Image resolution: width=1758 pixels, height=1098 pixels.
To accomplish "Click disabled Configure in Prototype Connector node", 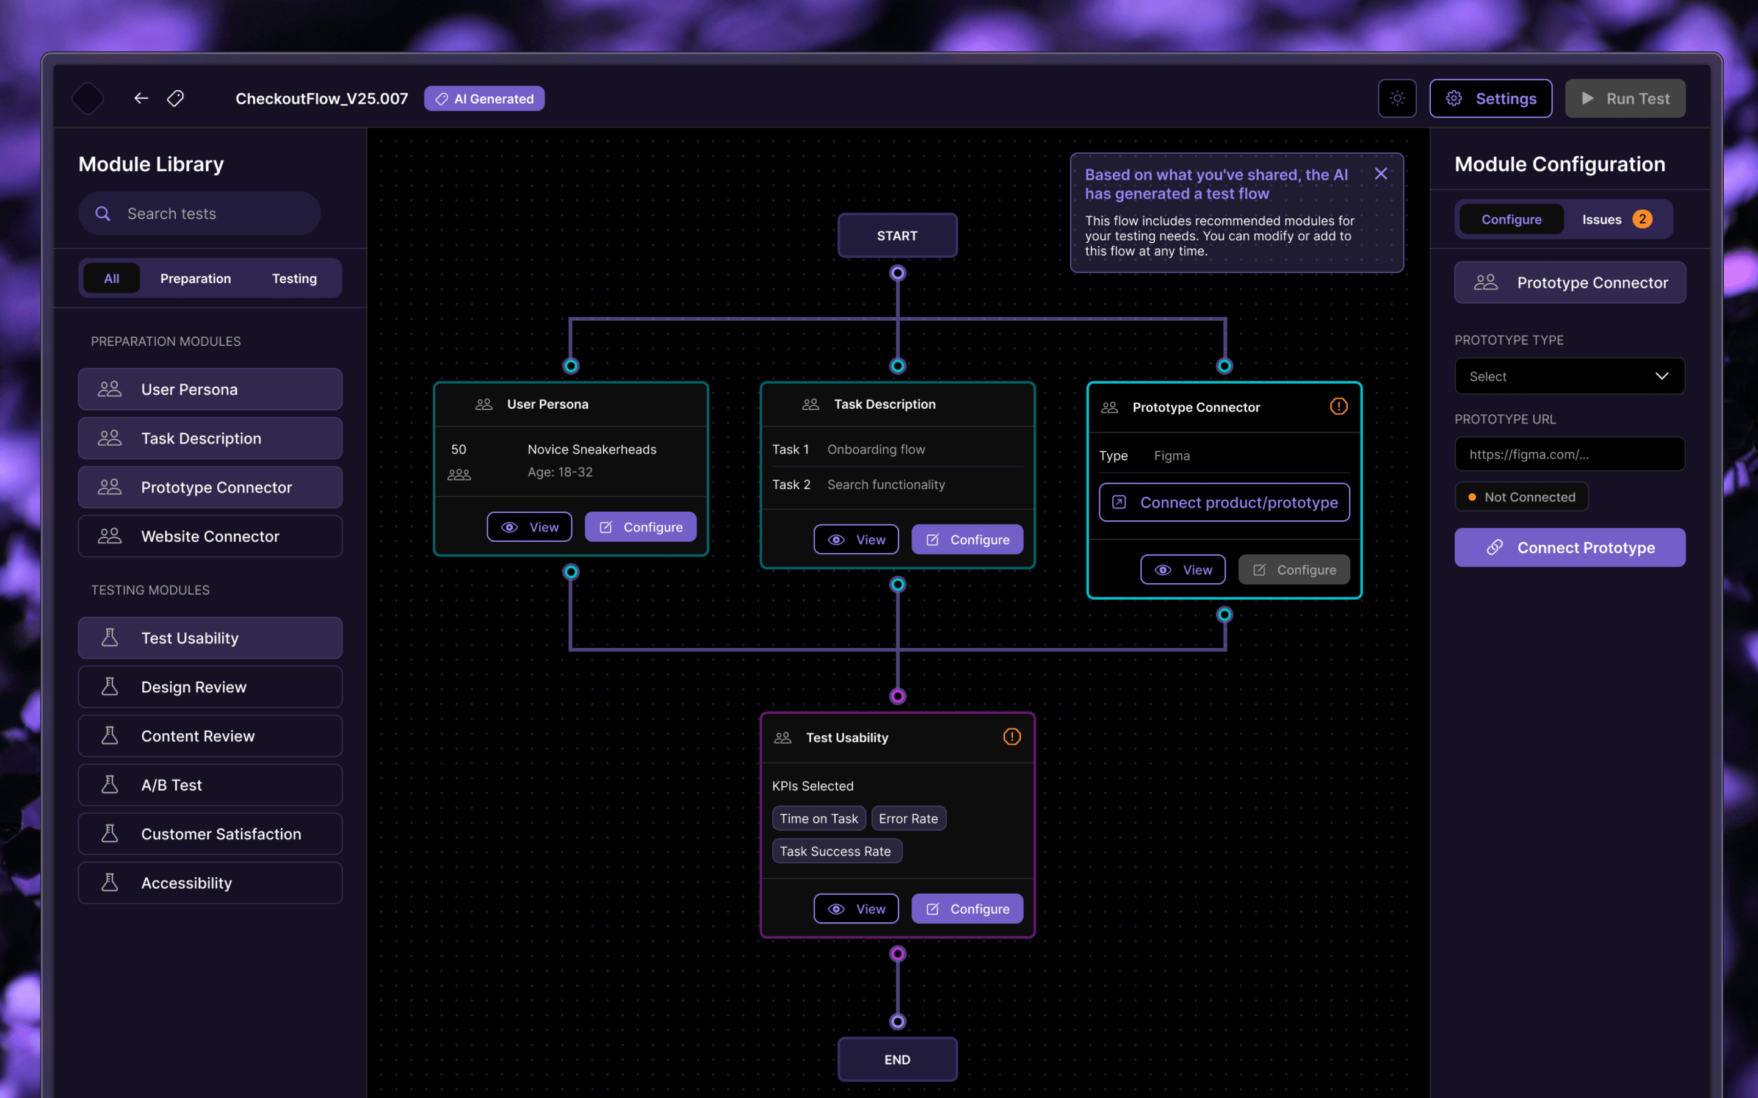I will coord(1295,570).
